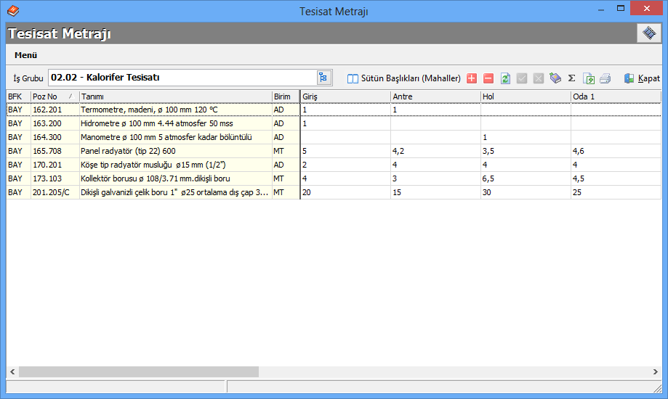Click the export document icon
The width and height of the screenshot is (668, 399).
tap(589, 78)
